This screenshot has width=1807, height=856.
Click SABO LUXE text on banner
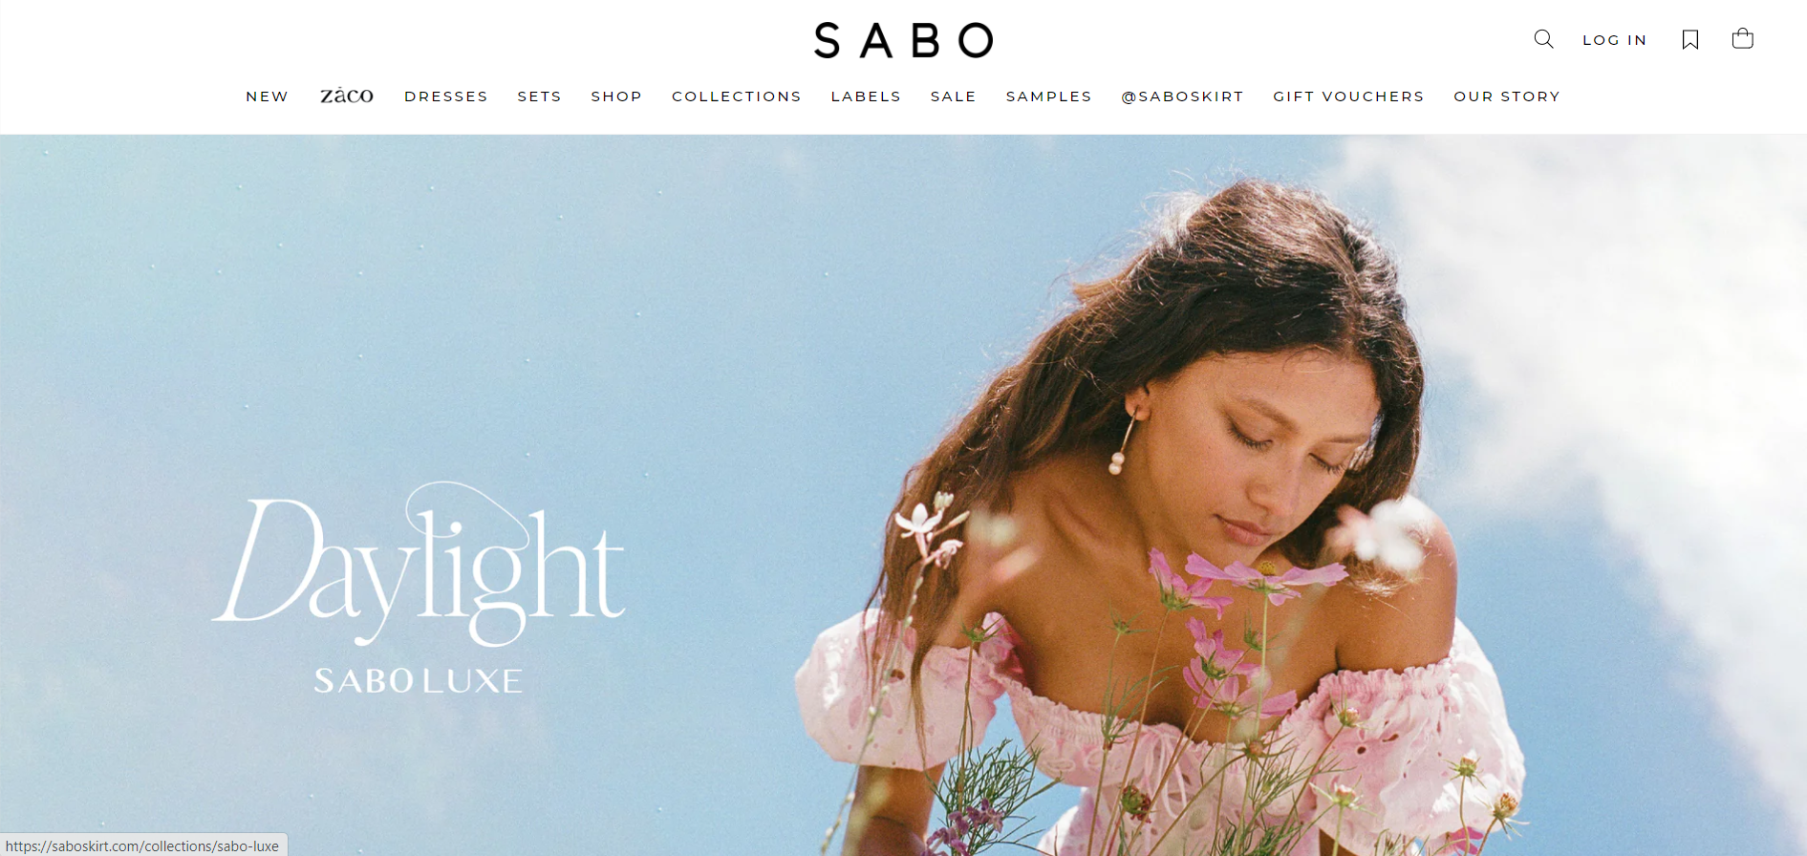(419, 681)
